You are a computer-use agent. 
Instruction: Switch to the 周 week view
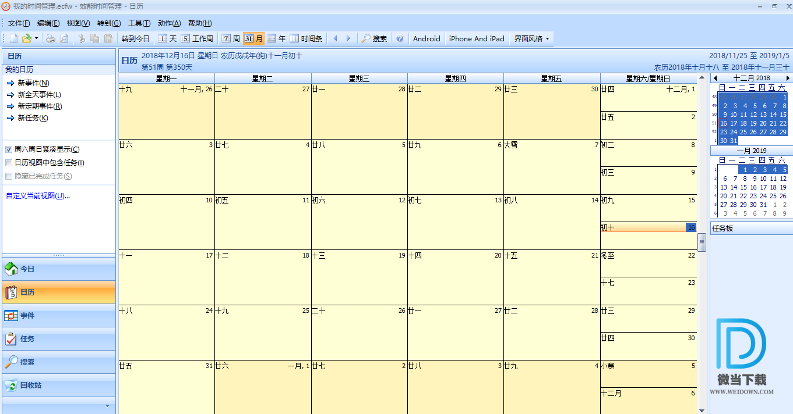coord(231,38)
